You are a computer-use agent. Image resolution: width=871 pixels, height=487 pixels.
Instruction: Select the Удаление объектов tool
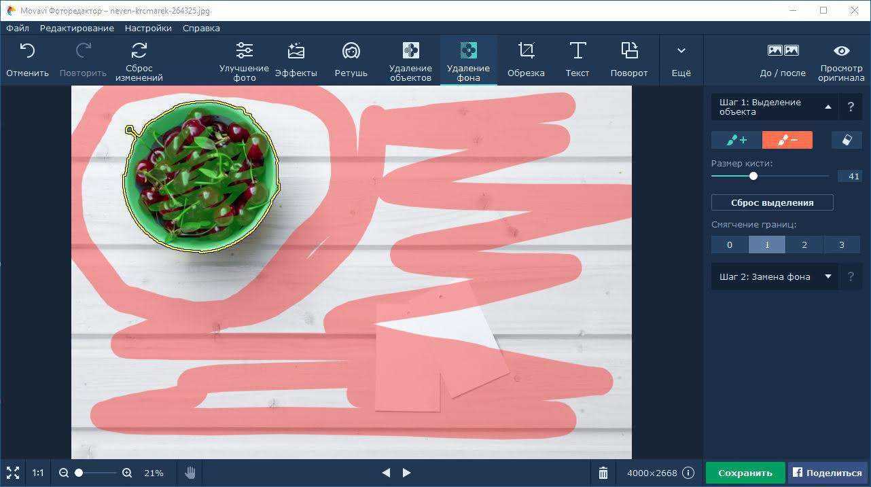click(x=410, y=60)
